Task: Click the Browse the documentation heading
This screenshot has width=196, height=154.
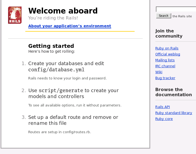Action: 173,92
